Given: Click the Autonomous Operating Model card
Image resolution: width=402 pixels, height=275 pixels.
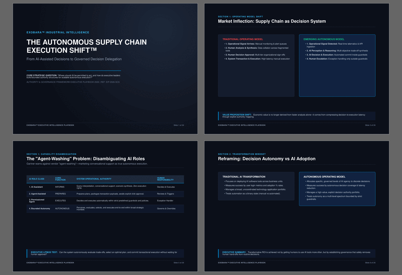Looking at the screenshot, I should tap(337, 189).
